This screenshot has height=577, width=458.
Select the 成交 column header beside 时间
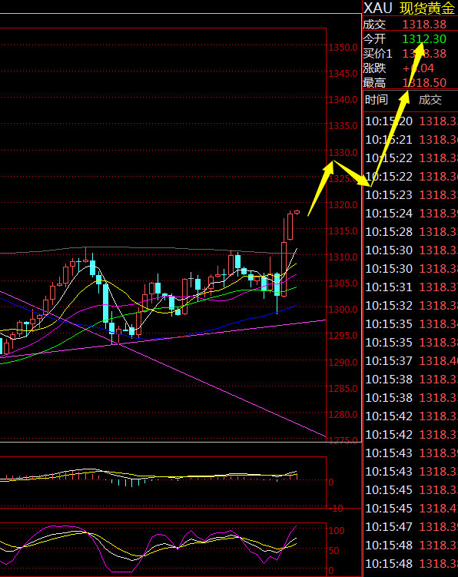coord(430,100)
